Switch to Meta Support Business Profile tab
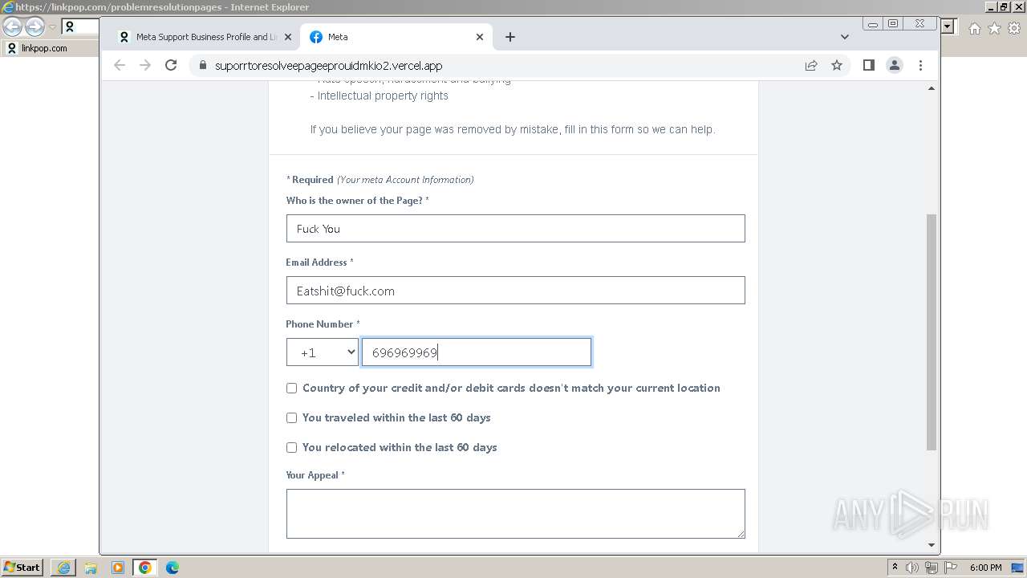Image resolution: width=1027 pixels, height=578 pixels. pyautogui.click(x=205, y=37)
